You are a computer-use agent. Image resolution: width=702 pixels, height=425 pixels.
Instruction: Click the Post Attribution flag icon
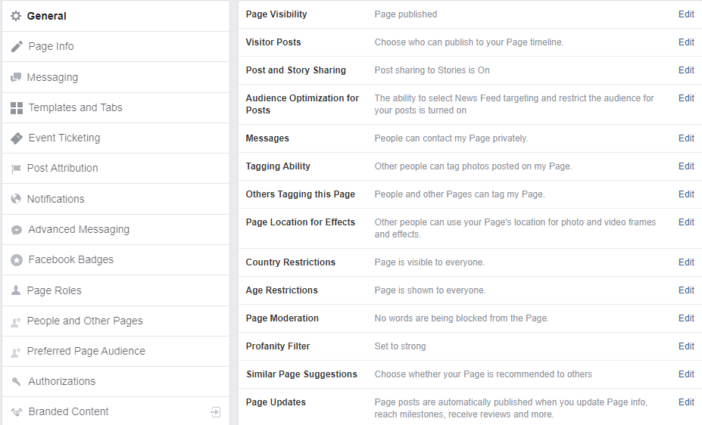coord(16,169)
